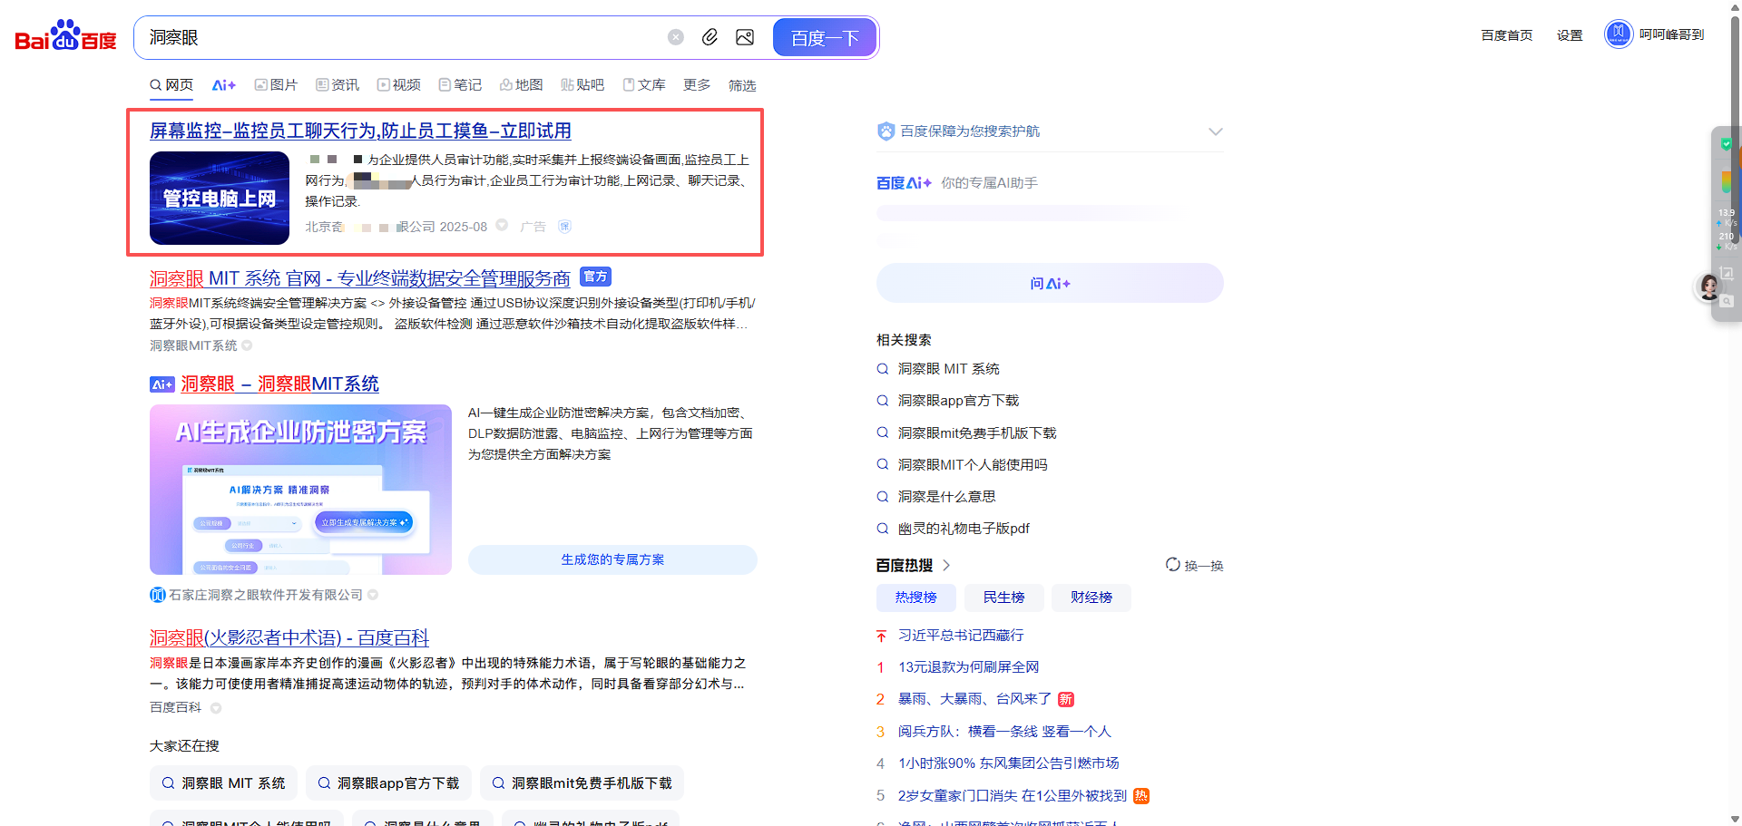This screenshot has height=826, width=1742.
Task: Expand 百度保障为您搜索护航 chevron
Action: pos(1216,131)
